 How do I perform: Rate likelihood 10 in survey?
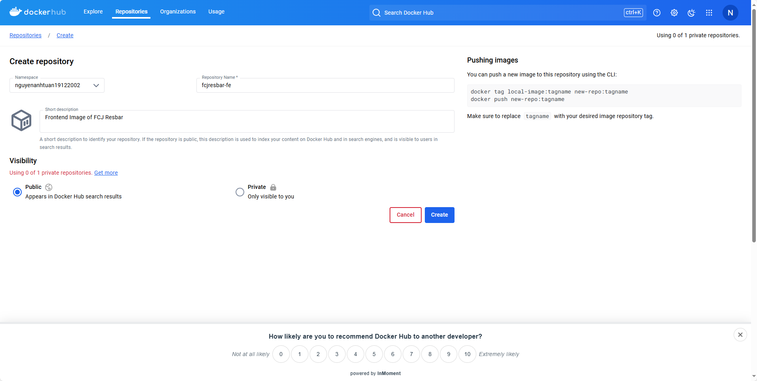[x=468, y=354]
